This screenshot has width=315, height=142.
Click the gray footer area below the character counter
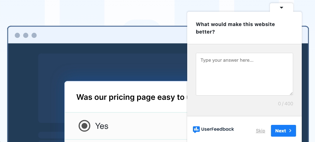pyautogui.click(x=244, y=111)
